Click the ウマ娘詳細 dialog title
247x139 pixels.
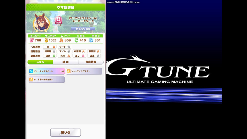(x=66, y=7)
